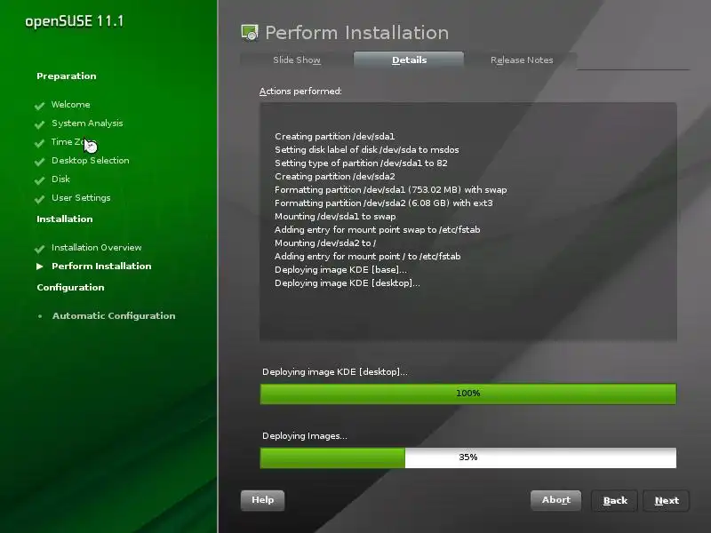The image size is (711, 533).
Task: Click log line 'Deploying image KDE [base]...'
Action: point(340,270)
